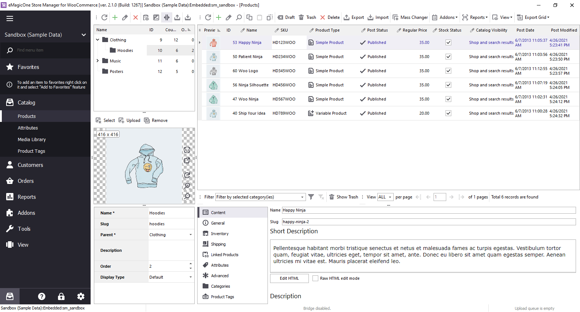Zoom out on category image
The image size is (580, 312).
coord(187,196)
